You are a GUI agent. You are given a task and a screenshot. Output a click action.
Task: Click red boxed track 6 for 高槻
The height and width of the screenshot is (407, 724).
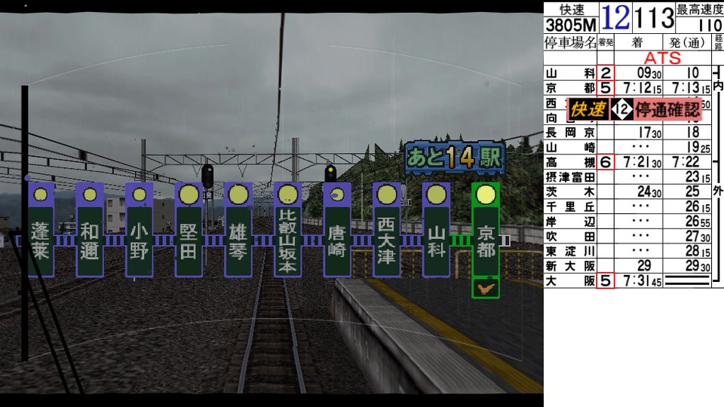(x=606, y=162)
